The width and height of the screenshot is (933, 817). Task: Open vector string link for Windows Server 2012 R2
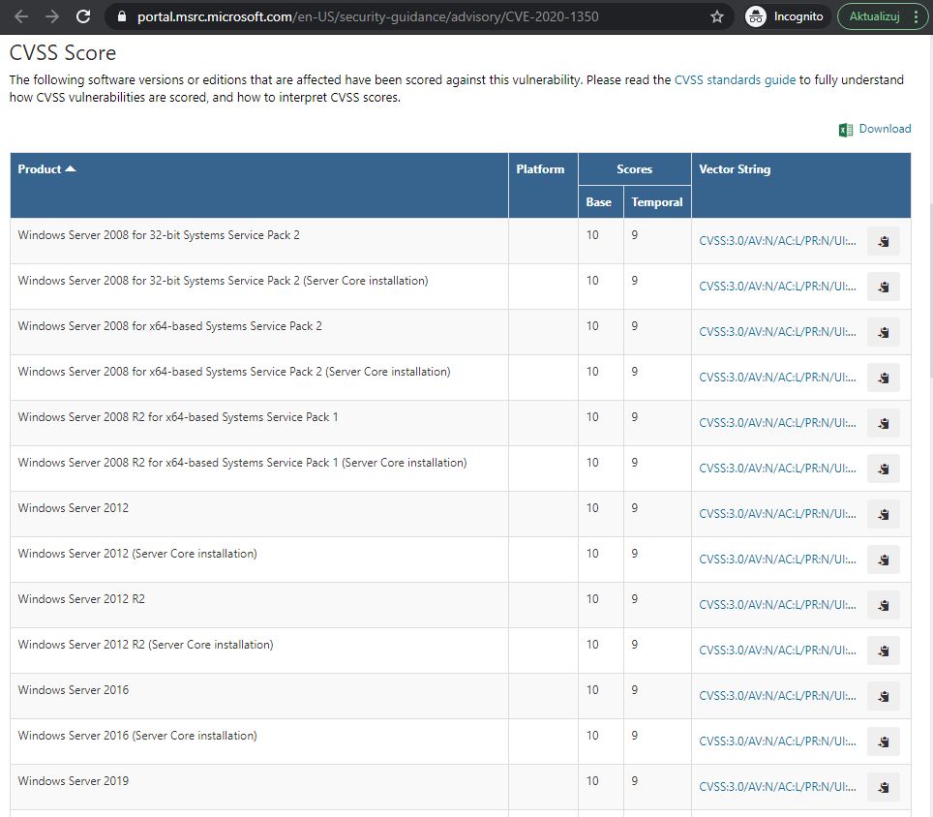(777, 605)
